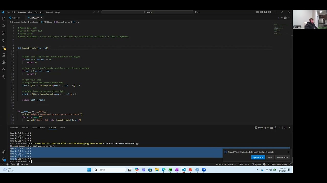Viewport: 327px width, 183px height.
Task: Open editor More Actions ellipsis
Action: click(x=289, y=18)
